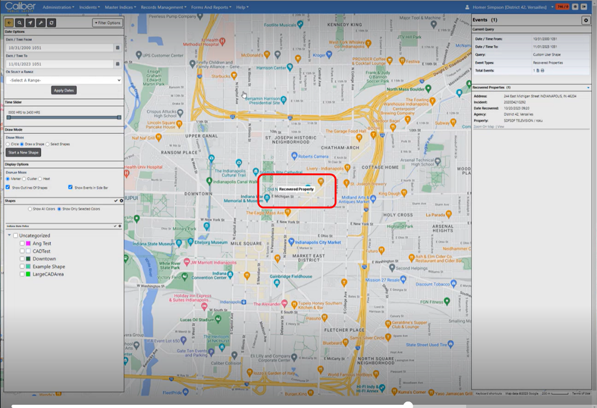
Task: Click the print icon beside Total Events
Action: [542, 70]
